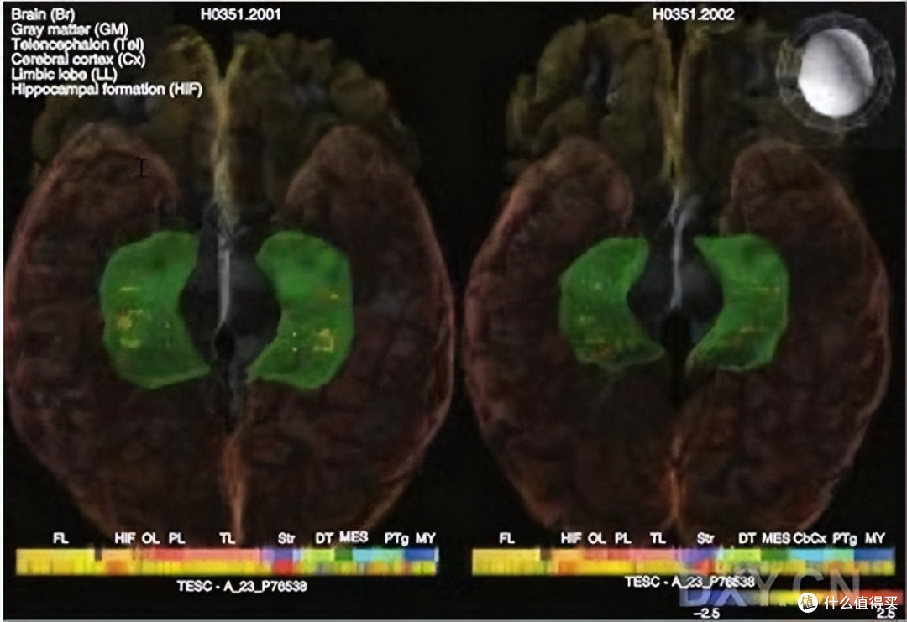Click CbCx label on H0351.2002 heatmap
The height and width of the screenshot is (622, 907).
[810, 539]
